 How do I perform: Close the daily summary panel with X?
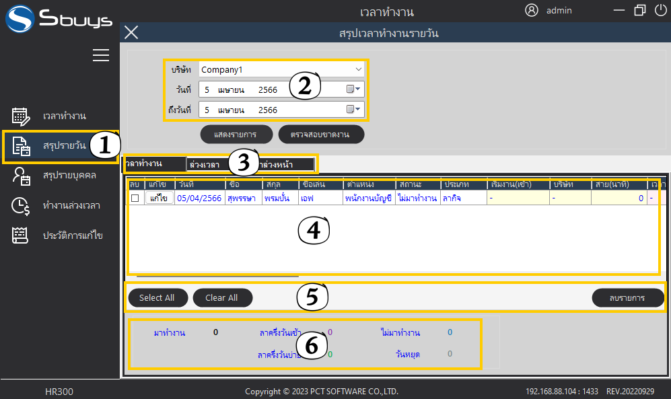point(131,32)
